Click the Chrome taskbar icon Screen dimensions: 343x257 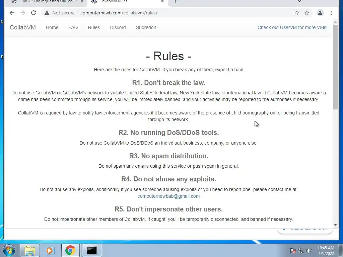coord(70,250)
